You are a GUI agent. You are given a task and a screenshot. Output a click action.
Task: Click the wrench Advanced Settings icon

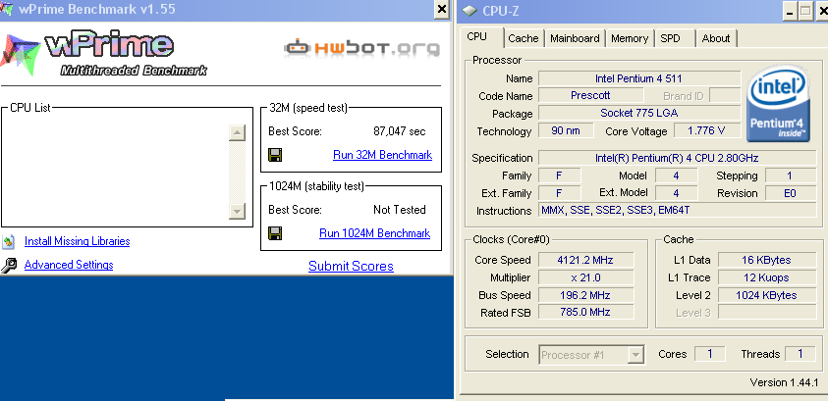[9, 265]
